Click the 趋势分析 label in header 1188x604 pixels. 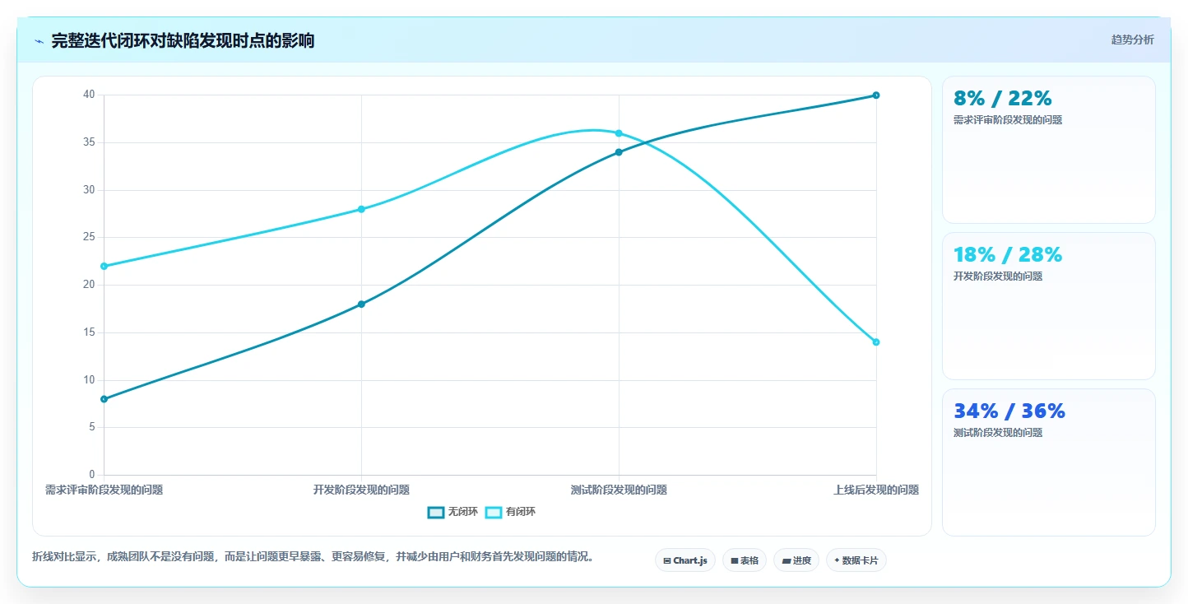point(1132,39)
